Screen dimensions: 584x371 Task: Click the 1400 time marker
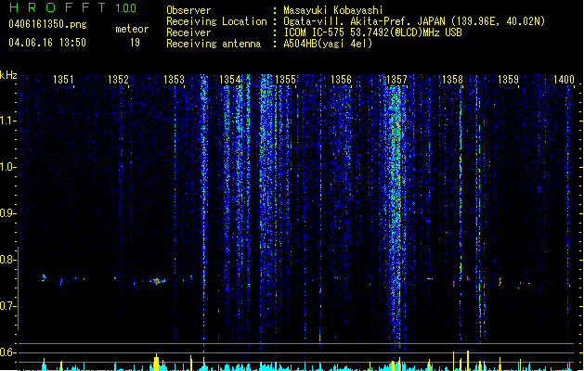[564, 80]
